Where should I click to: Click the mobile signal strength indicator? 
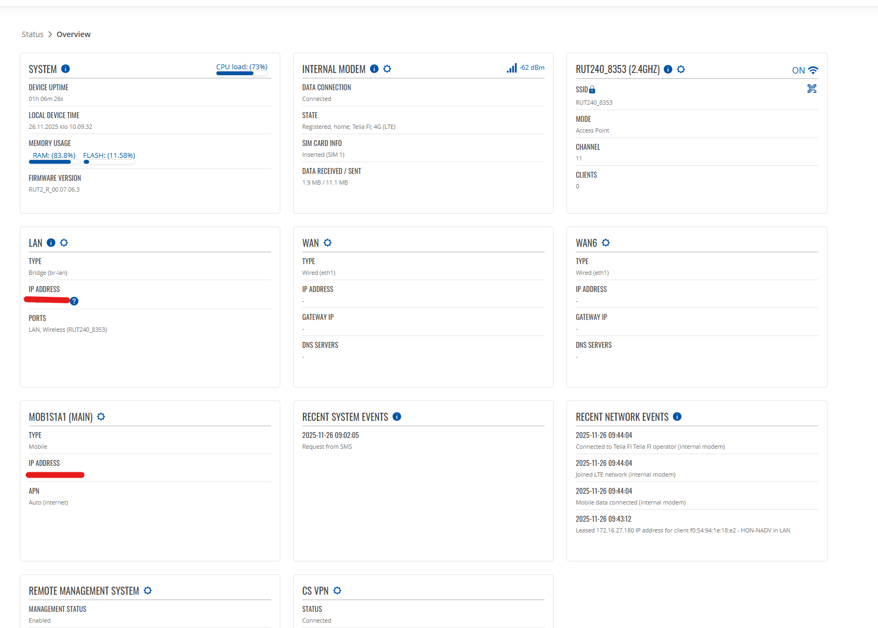point(511,68)
